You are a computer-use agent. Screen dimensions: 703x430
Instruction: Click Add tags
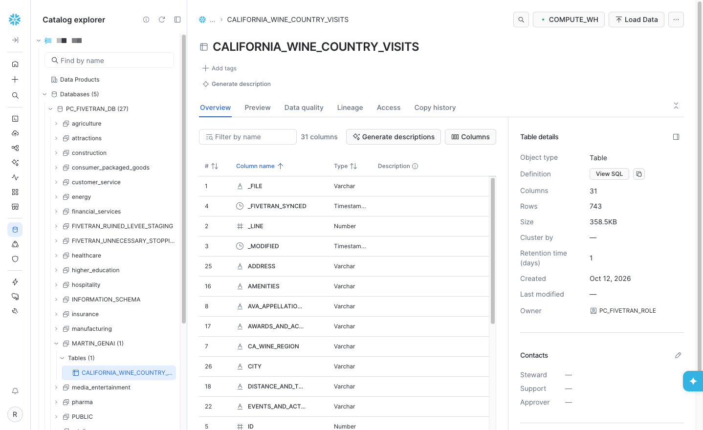coord(220,68)
